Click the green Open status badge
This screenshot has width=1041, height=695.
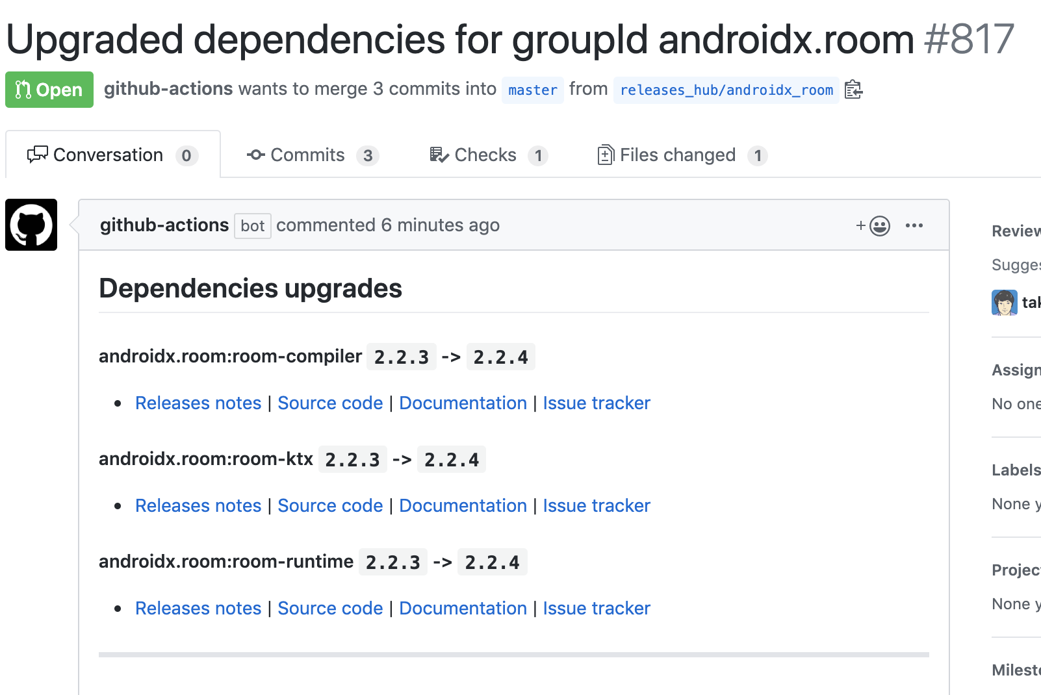click(x=49, y=90)
